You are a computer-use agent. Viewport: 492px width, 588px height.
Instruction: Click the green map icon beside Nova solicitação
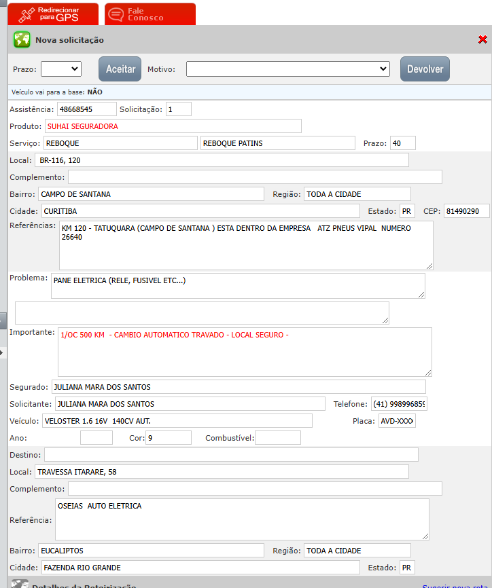pyautogui.click(x=22, y=40)
